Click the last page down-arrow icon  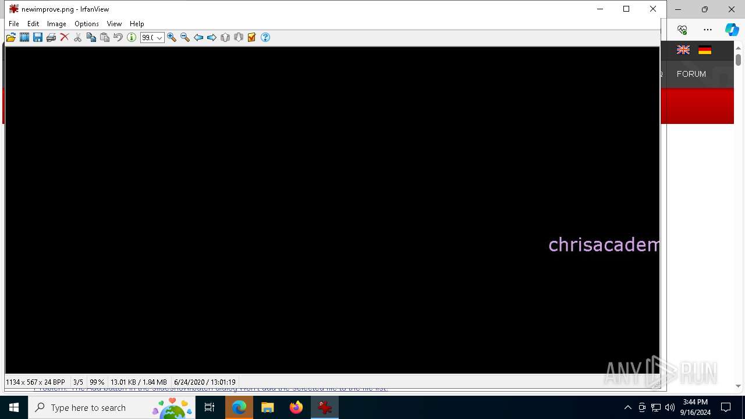tap(239, 37)
